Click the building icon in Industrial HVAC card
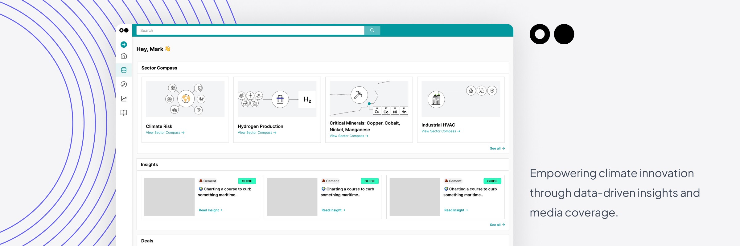Image resolution: width=740 pixels, height=246 pixels. point(436,99)
